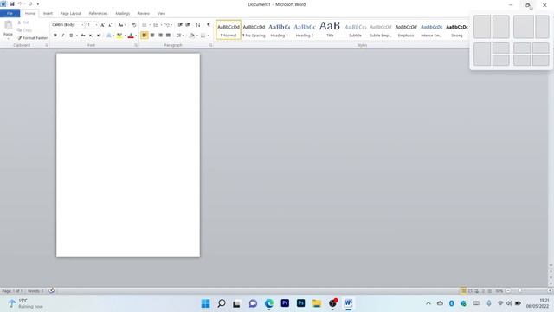The width and height of the screenshot is (554, 312).
Task: Click the Numbering list icon
Action: 156,25
